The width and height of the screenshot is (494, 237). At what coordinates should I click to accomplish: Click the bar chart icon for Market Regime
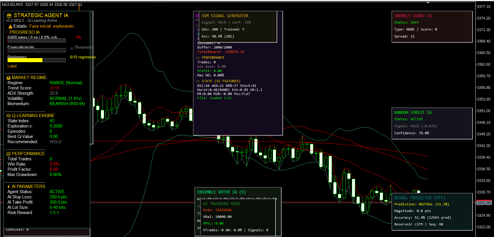click(x=8, y=78)
